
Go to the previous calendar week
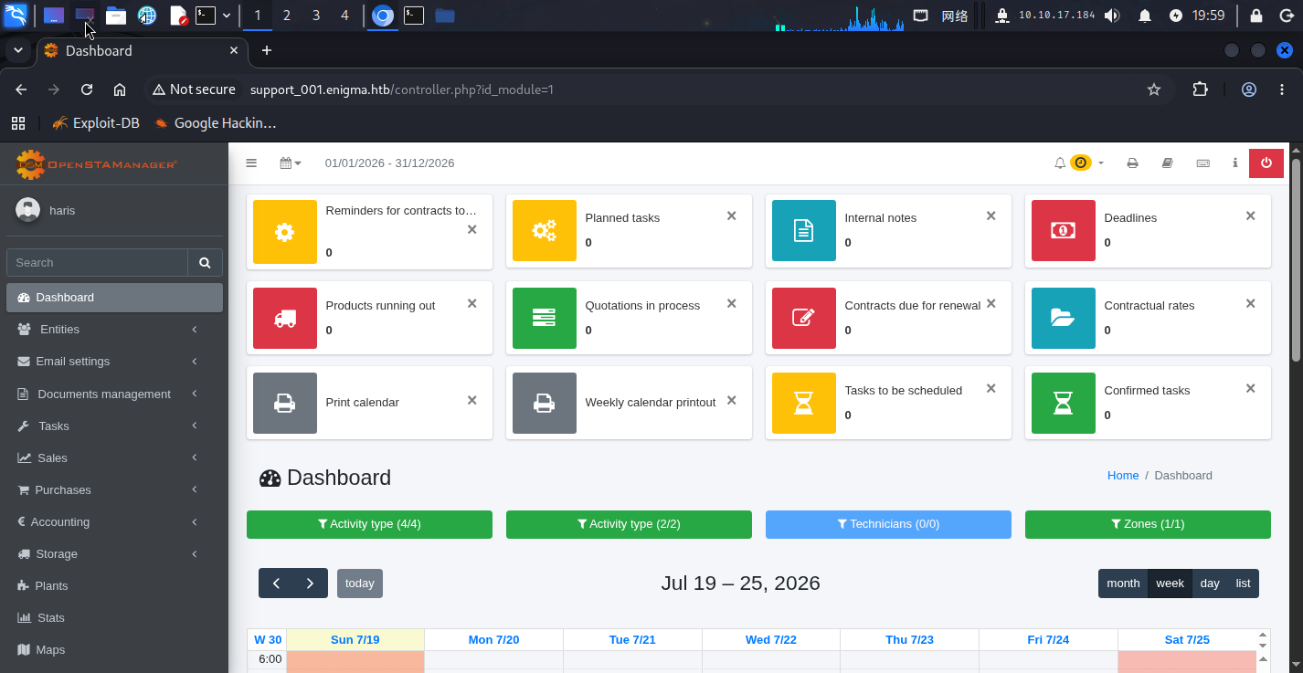pos(276,584)
